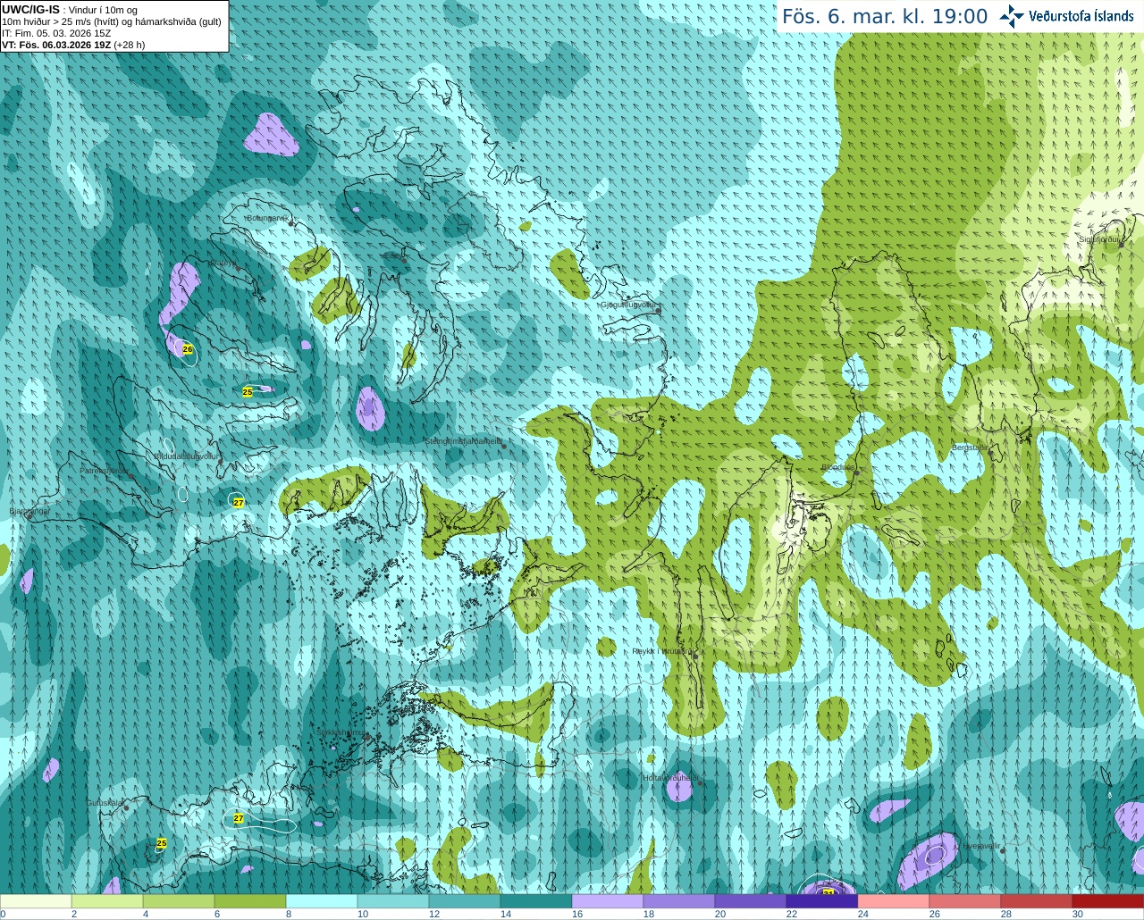Select the 16–18 m/s lavender legend swatch
1144x920 pixels.
(608, 901)
